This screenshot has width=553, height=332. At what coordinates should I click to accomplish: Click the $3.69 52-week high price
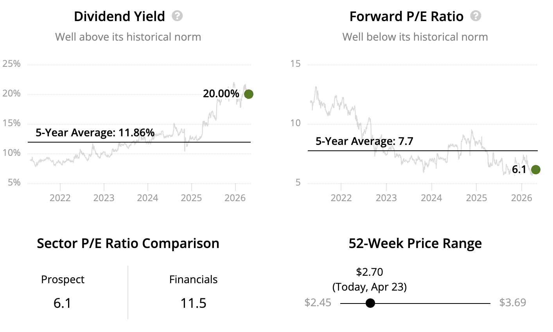click(513, 303)
